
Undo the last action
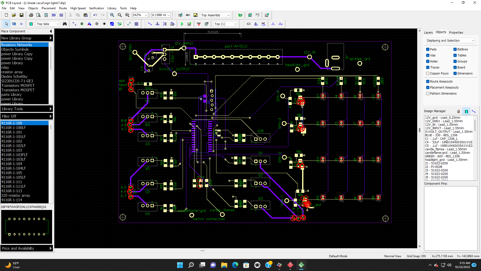click(x=95, y=15)
